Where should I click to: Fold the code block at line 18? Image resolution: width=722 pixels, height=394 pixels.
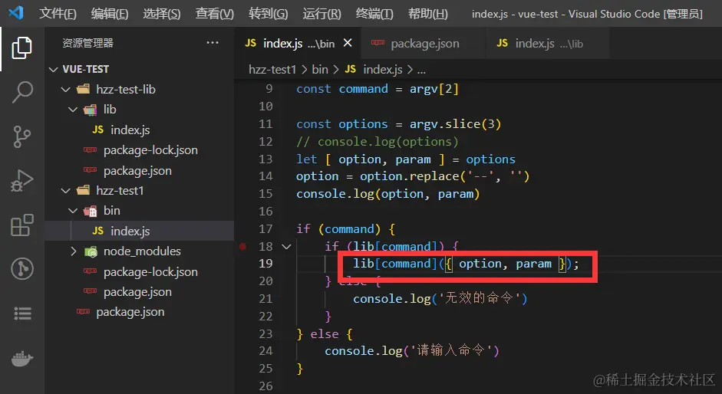[x=286, y=247]
